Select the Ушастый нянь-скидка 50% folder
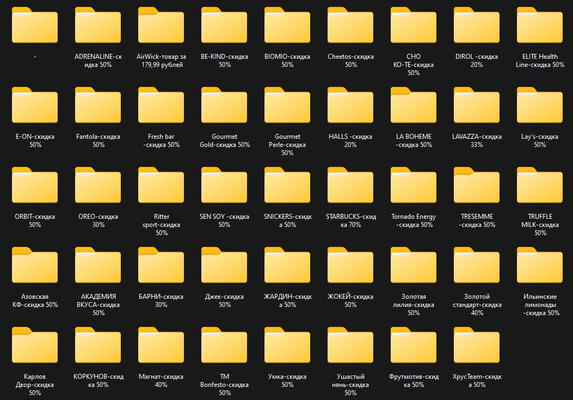 [x=350, y=345]
